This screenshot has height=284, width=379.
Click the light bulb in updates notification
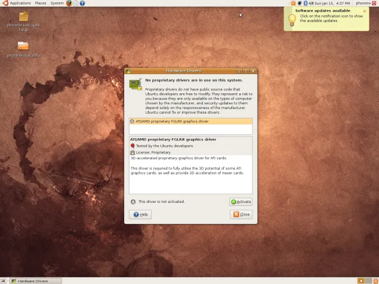292,20
